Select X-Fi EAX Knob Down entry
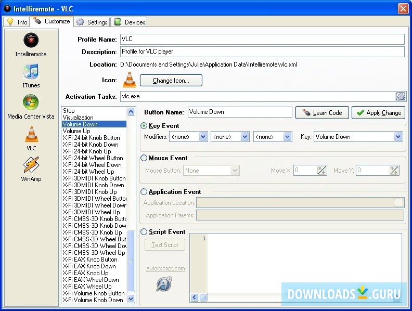The width and height of the screenshot is (412, 311). point(94,266)
